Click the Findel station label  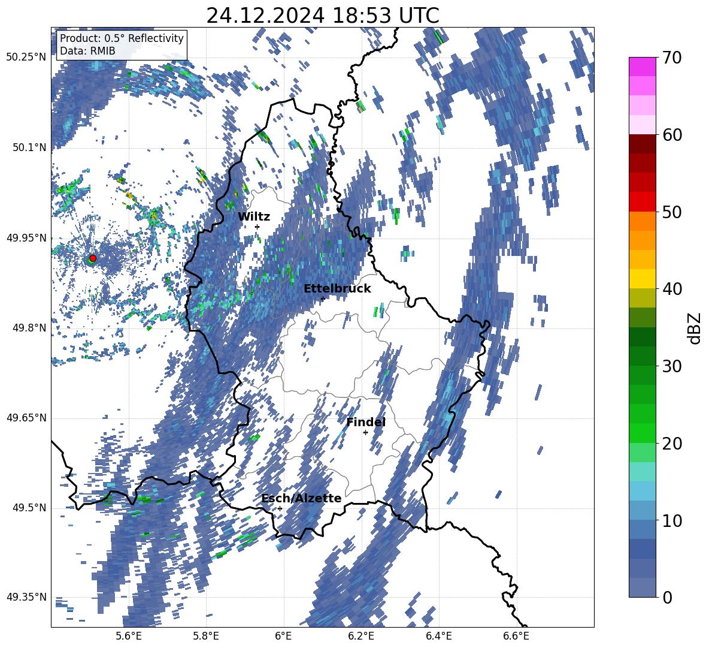point(366,422)
